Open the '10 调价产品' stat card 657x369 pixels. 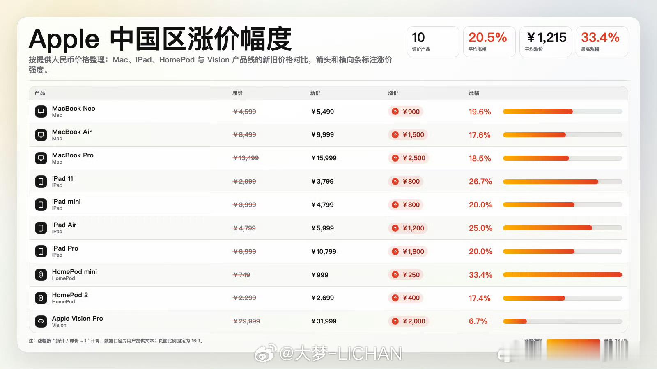pos(433,42)
